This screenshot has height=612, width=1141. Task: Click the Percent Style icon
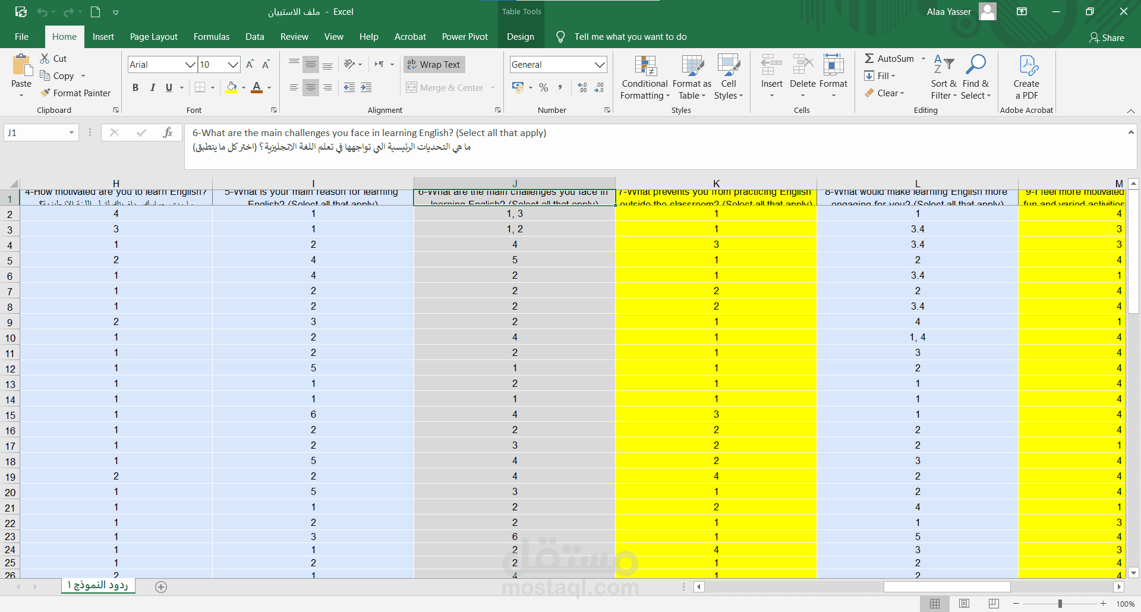pos(543,87)
